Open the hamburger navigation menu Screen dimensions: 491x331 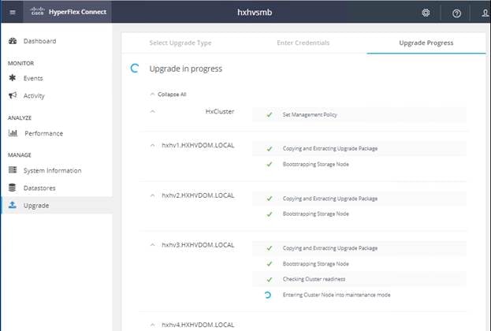coord(13,12)
